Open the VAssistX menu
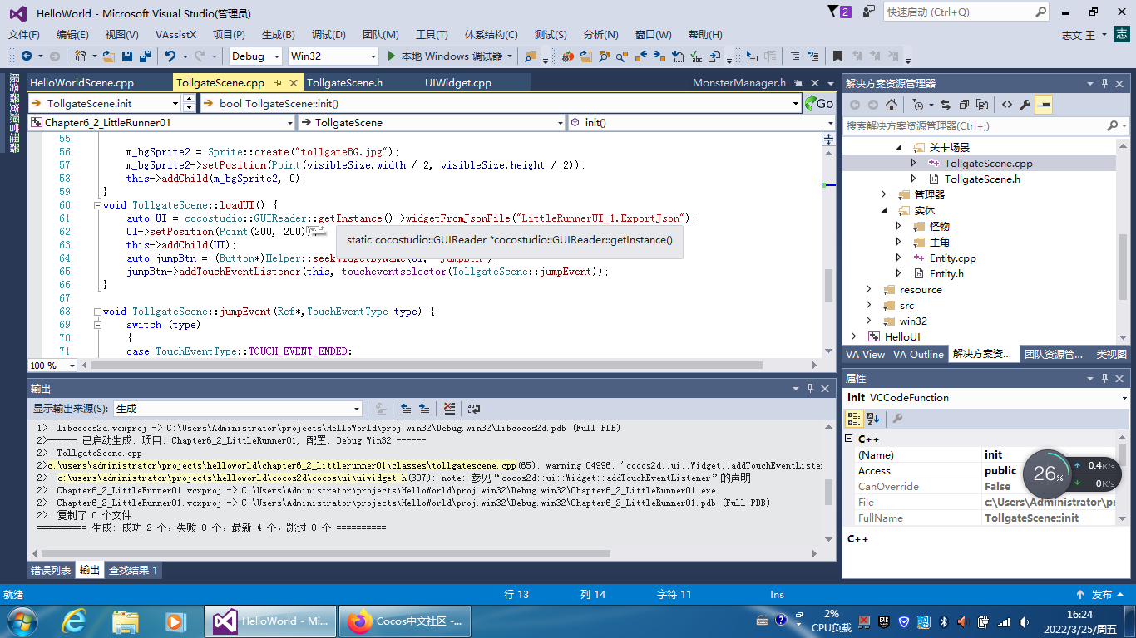 tap(175, 35)
